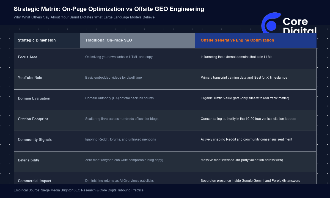The width and height of the screenshot is (330, 198).
Task: Click the 'YouTube Role' row label
Action: (x=30, y=78)
